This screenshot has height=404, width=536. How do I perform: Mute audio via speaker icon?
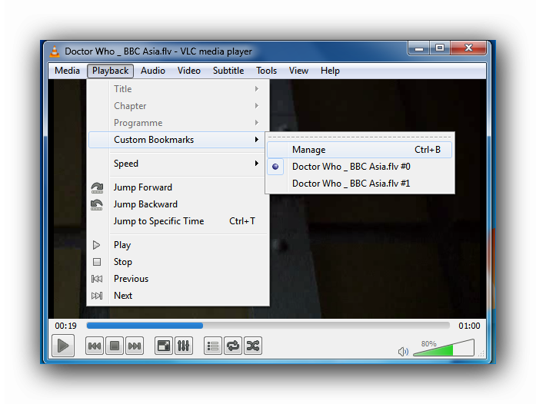403,352
